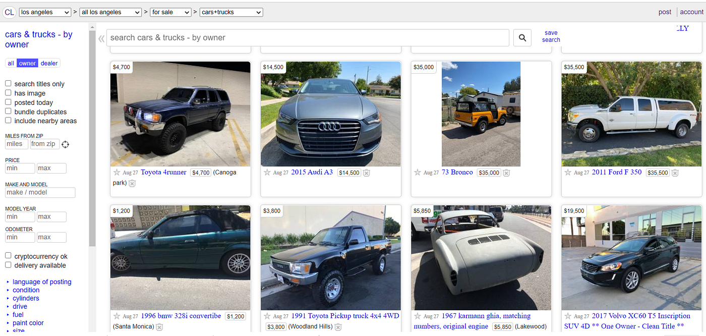
Task: Open the 2015 Audi A3 listing title
Action: 312,172
